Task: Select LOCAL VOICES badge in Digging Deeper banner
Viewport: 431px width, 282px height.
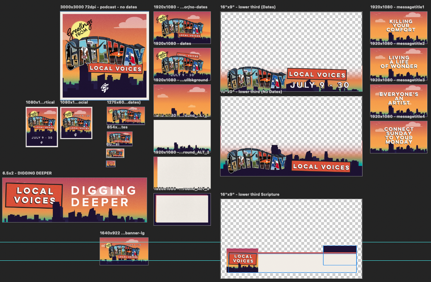Action: [34, 196]
